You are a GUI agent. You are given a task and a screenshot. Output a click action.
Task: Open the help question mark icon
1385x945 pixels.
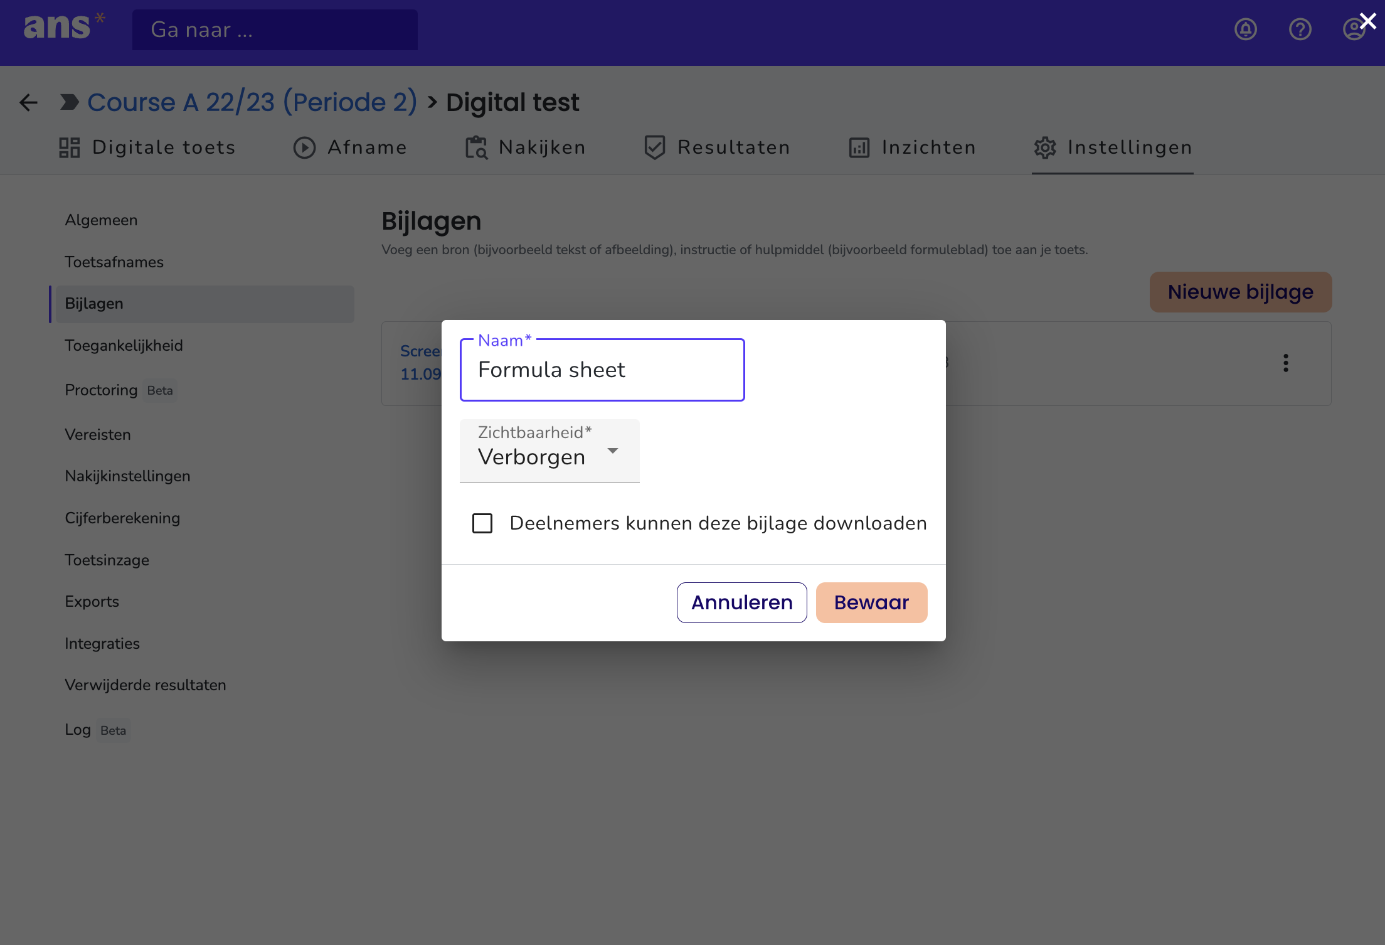coord(1300,29)
